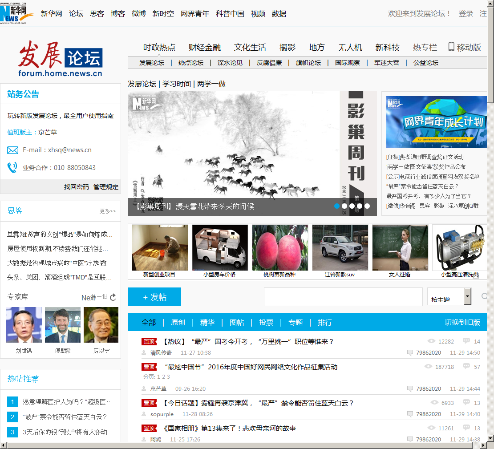Click the number 1 hot post badge
This screenshot has height=449, width=494.
point(12,402)
